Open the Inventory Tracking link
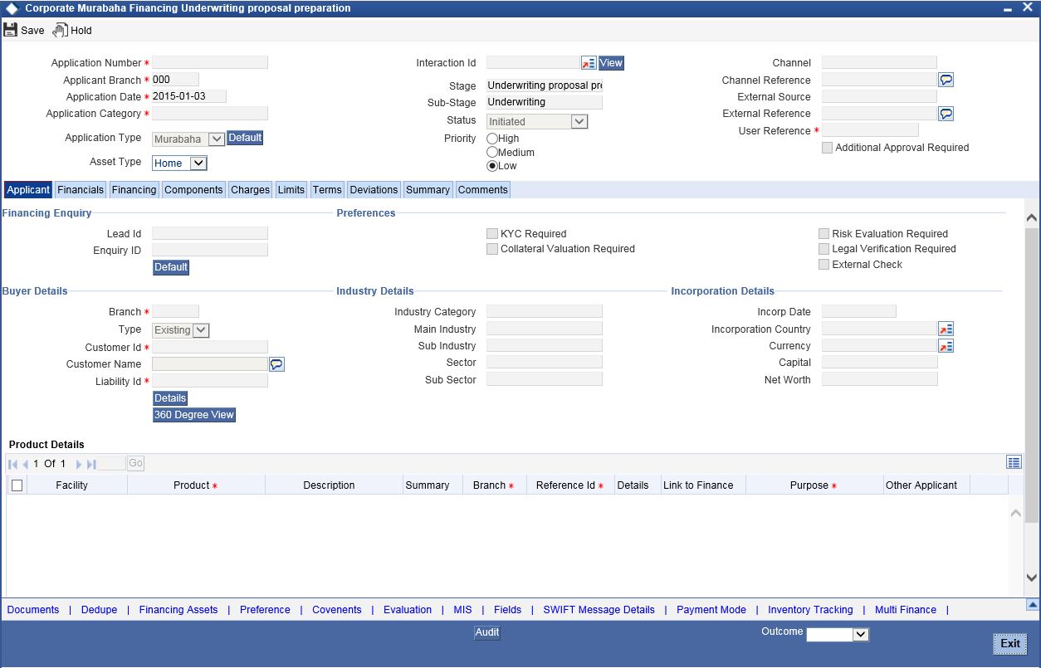 [810, 610]
